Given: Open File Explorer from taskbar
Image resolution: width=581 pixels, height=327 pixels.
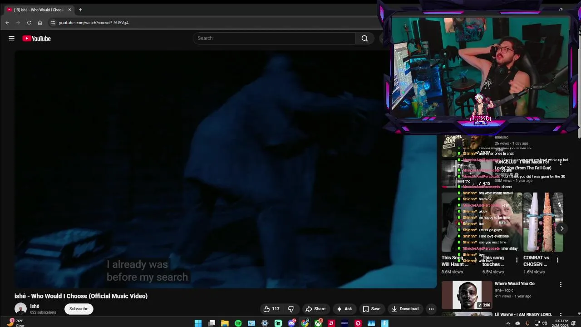Looking at the screenshot, I should (x=225, y=323).
